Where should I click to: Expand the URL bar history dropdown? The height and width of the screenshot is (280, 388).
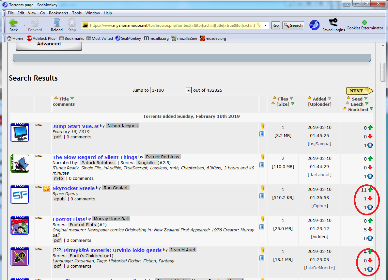pos(265,25)
